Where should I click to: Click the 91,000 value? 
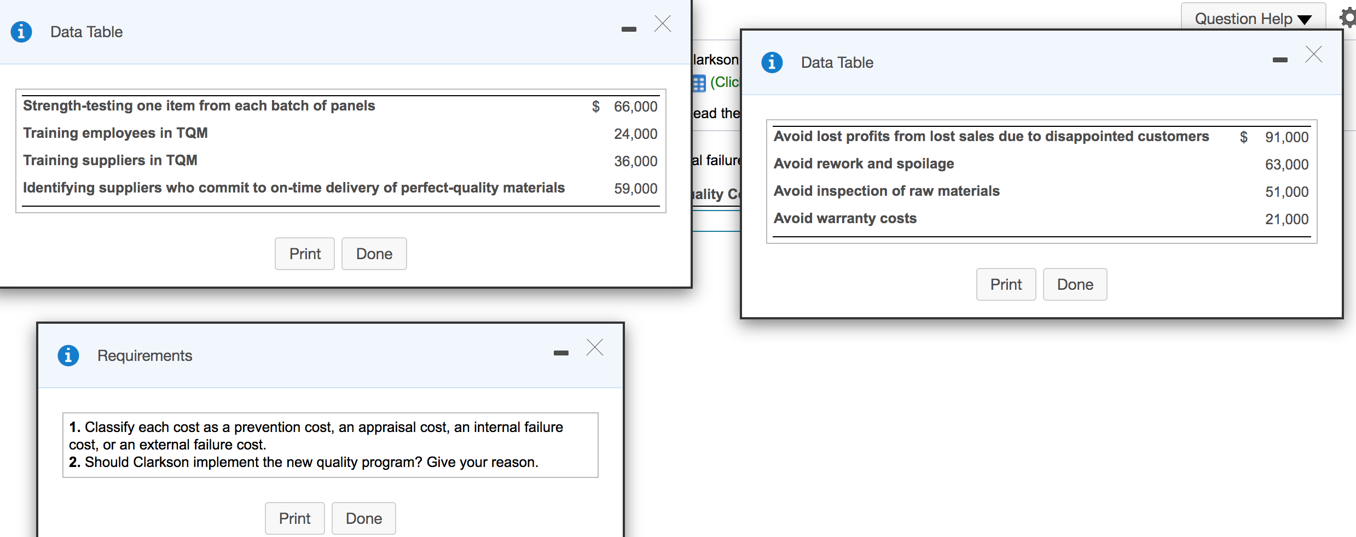1287,137
